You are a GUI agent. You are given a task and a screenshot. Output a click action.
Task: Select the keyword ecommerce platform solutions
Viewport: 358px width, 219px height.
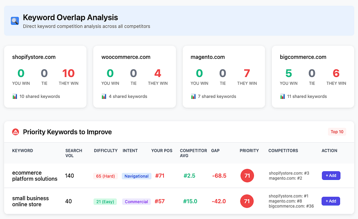[35, 176]
